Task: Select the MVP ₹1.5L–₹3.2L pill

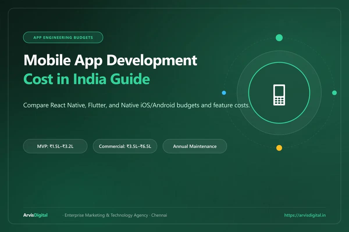Action: tap(55, 146)
